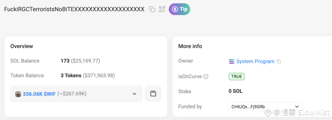The image size is (332, 120).
Task: Click the green TRUE badge
Action: pos(236,77)
